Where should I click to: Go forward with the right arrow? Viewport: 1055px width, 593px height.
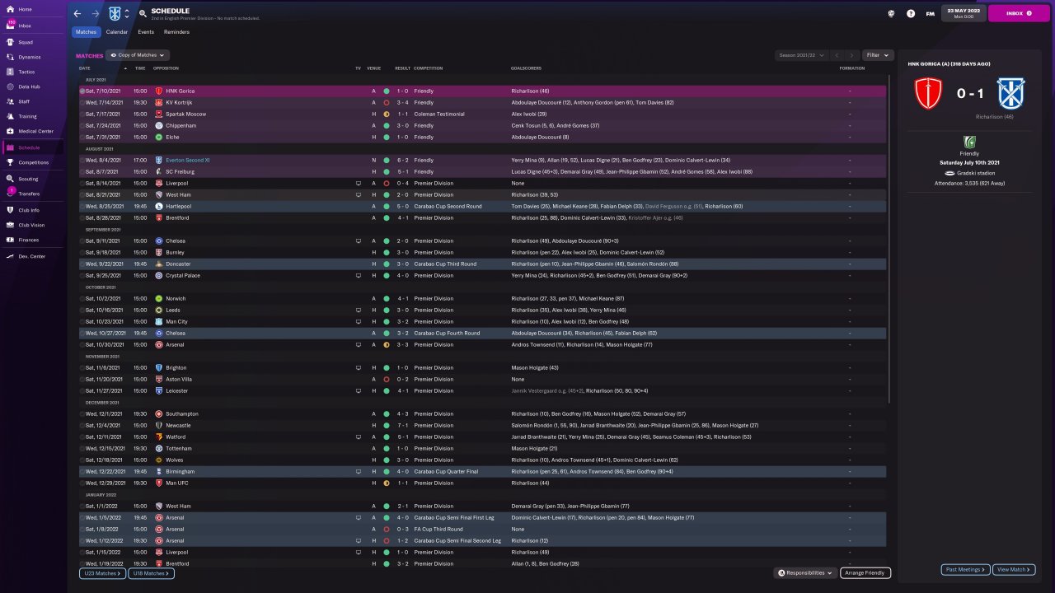pyautogui.click(x=96, y=13)
